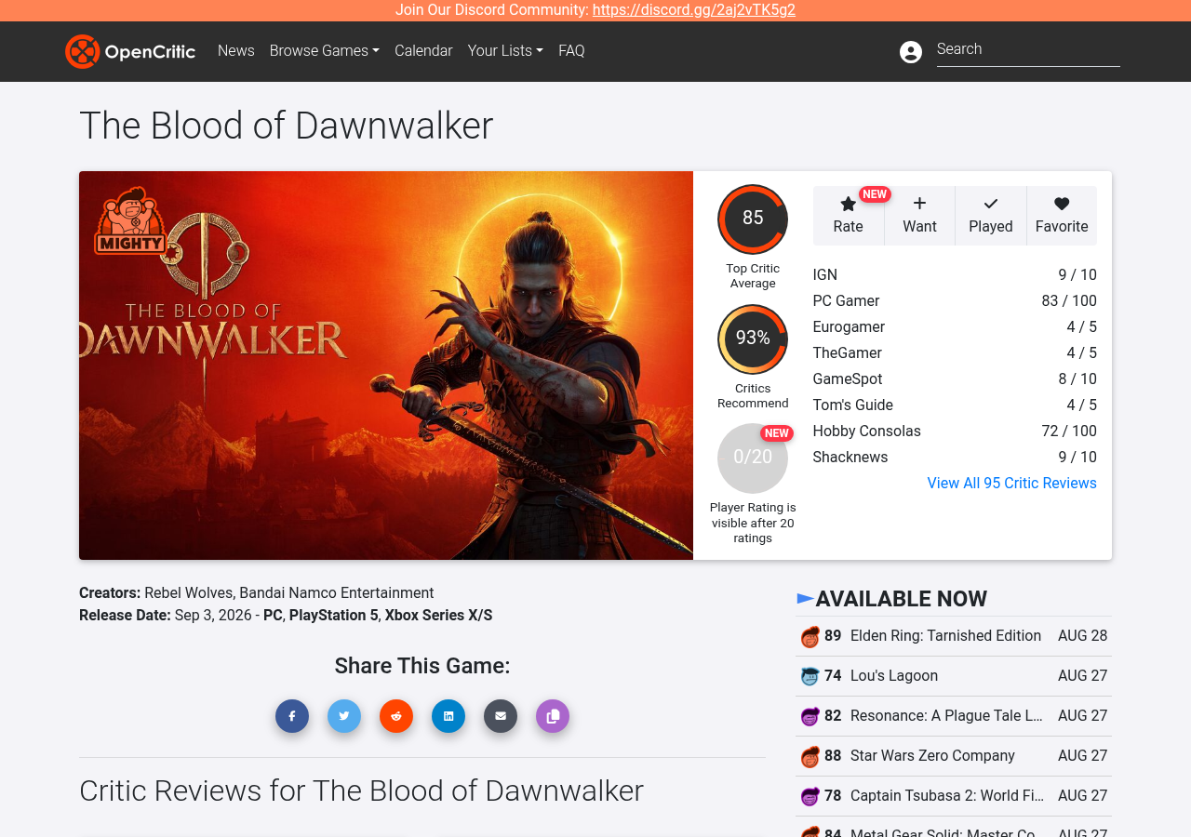Click the Captain Tsubasa 2 tier icon
The height and width of the screenshot is (837, 1191).
810,797
